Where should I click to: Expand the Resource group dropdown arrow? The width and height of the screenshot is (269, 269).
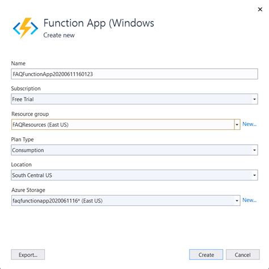point(237,125)
